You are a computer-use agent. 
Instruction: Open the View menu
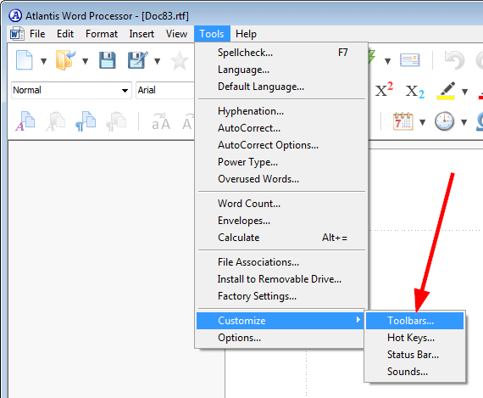pyautogui.click(x=176, y=34)
